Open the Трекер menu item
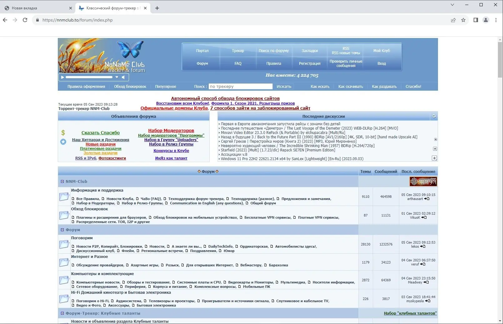This screenshot has width=503, height=324. pos(238,50)
